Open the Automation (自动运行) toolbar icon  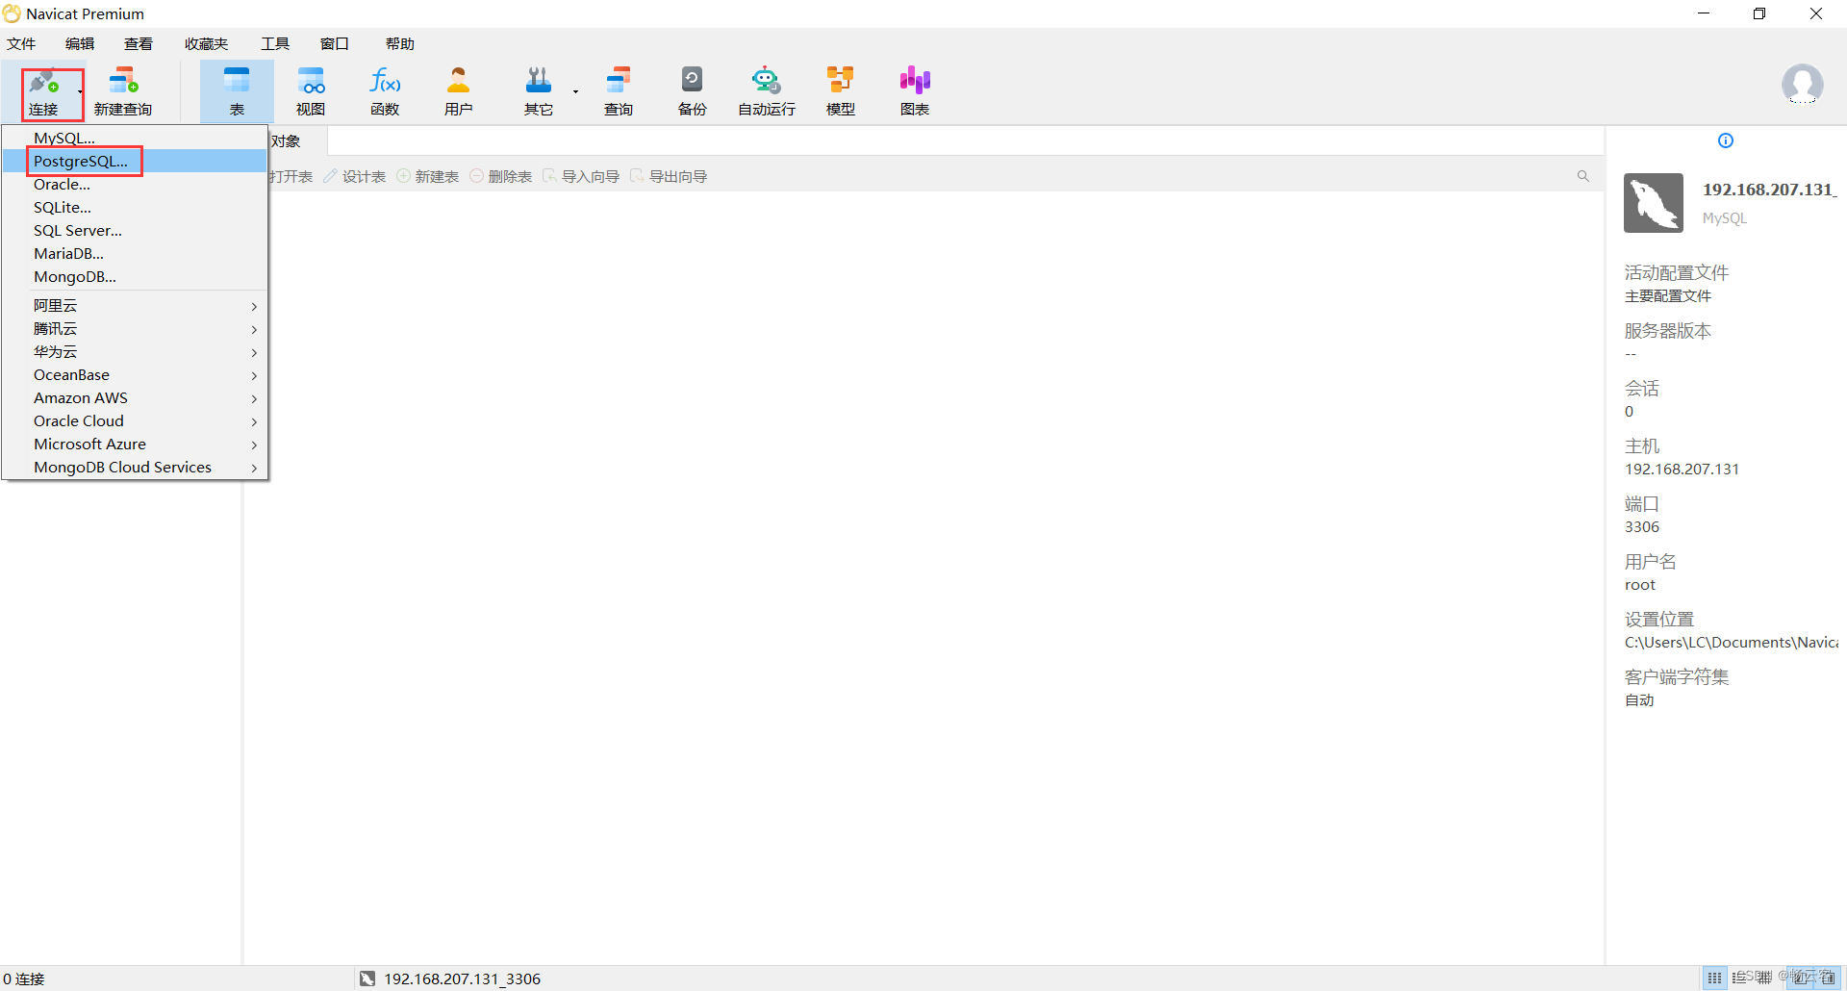767,92
